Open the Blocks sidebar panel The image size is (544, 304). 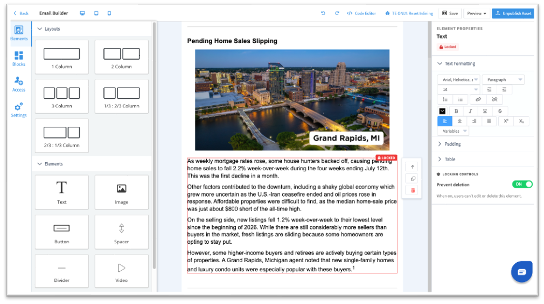(x=19, y=59)
